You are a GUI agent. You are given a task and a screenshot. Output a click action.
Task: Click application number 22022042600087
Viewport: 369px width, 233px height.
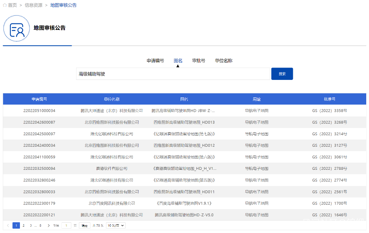39,122
